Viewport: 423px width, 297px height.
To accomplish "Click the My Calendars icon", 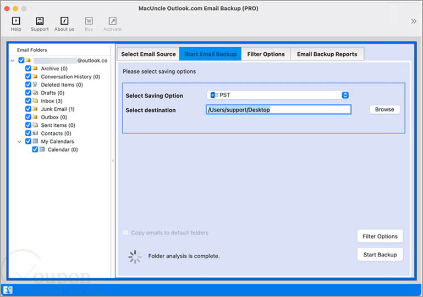I will [x=35, y=141].
